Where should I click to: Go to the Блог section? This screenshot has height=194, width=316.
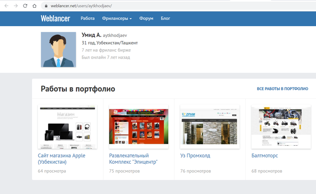(x=166, y=18)
